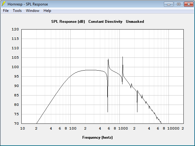Click the 'Unmasked' label
This screenshot has width=195, height=146.
tap(135, 22)
